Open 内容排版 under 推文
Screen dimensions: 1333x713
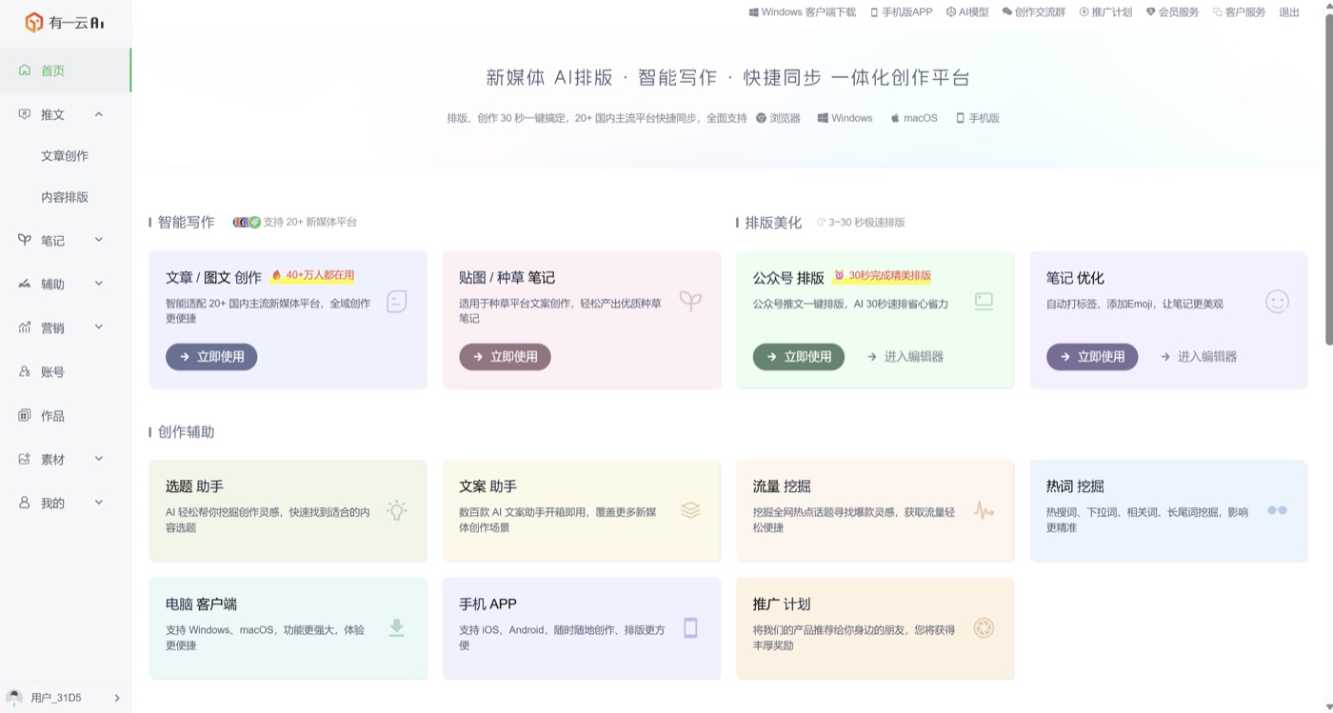coord(66,197)
